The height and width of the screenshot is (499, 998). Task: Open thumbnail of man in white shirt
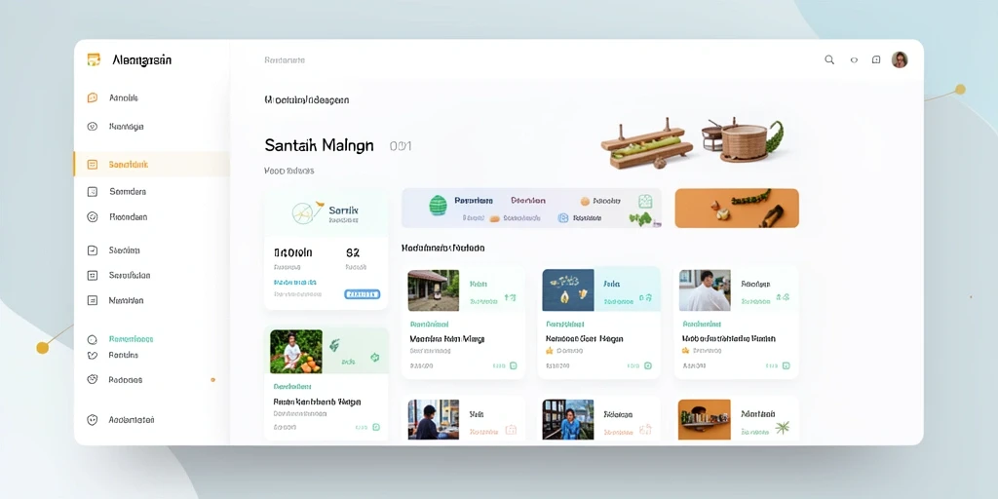(705, 290)
